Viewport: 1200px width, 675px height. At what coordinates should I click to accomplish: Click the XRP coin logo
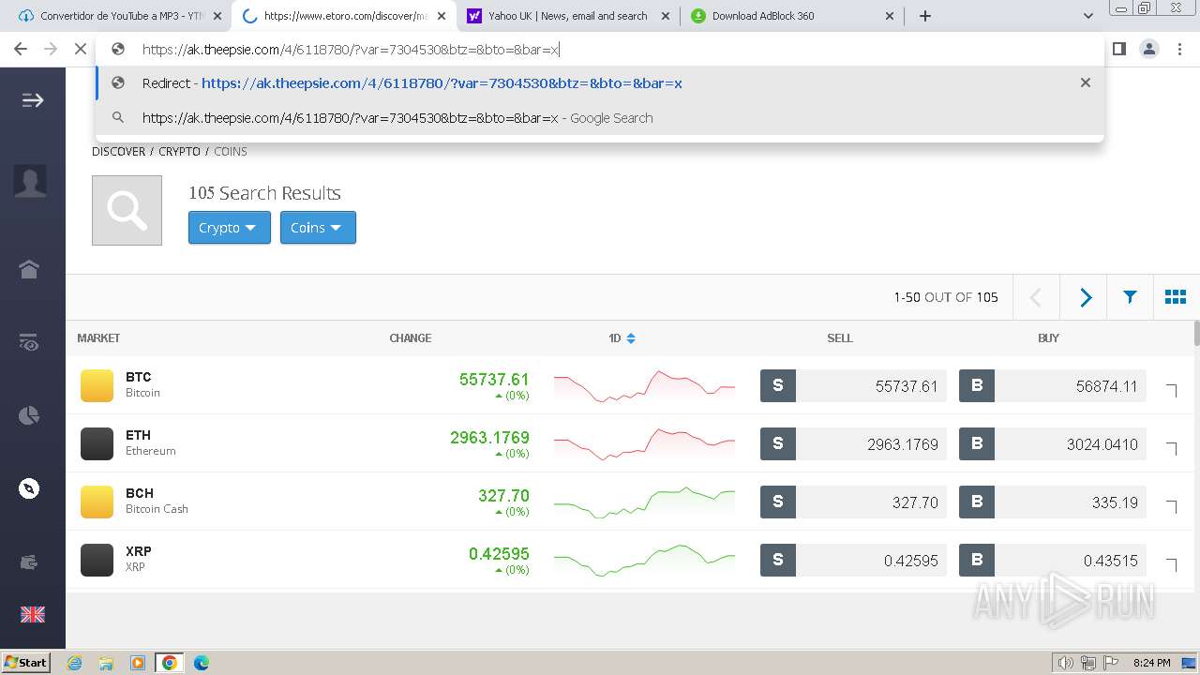[x=97, y=560]
